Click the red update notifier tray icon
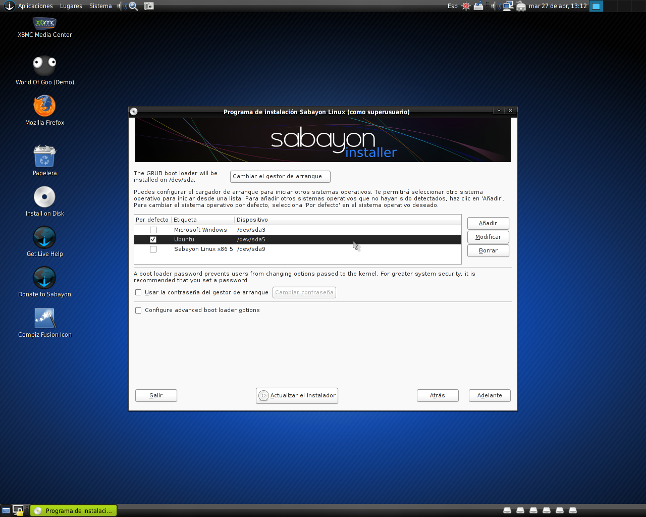This screenshot has height=517, width=646. 466,6
